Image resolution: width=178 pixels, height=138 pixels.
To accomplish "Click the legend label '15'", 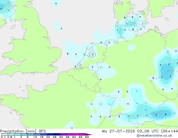I will click(42, 137).
